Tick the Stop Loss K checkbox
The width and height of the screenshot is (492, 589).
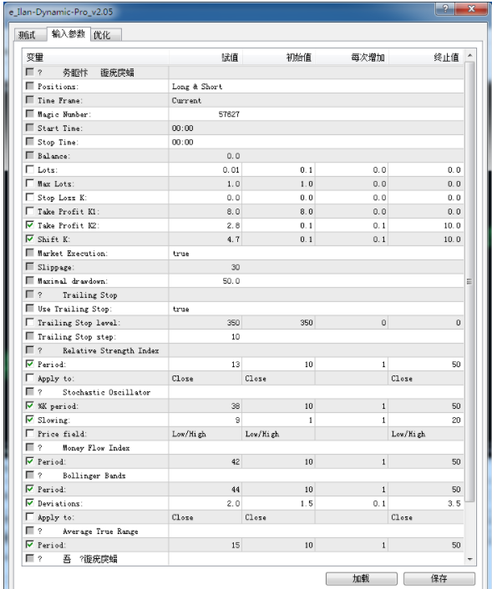point(30,197)
